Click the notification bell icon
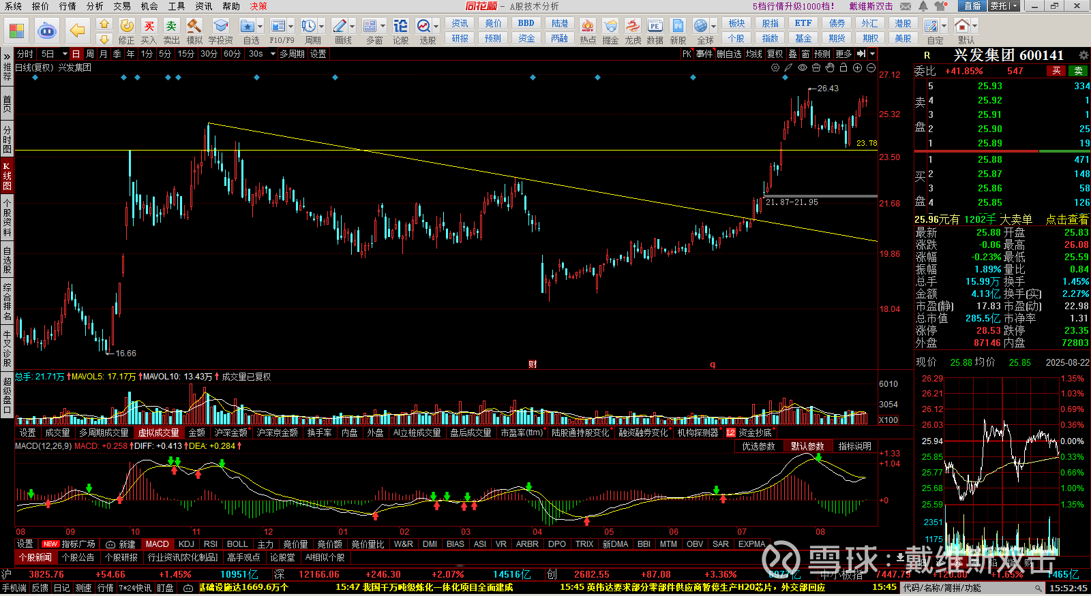Viewport: 1091px width, 596px height. [923, 6]
